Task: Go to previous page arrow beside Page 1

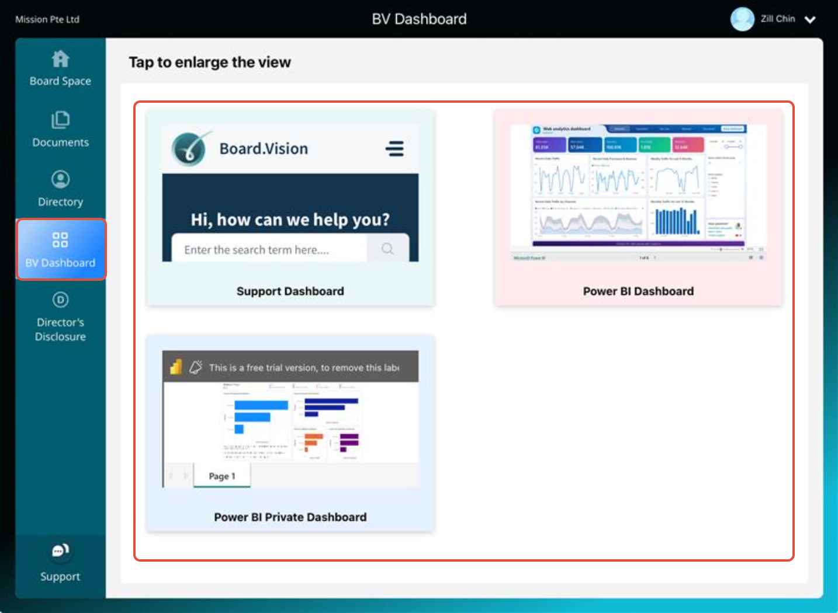Action: pyautogui.click(x=171, y=476)
